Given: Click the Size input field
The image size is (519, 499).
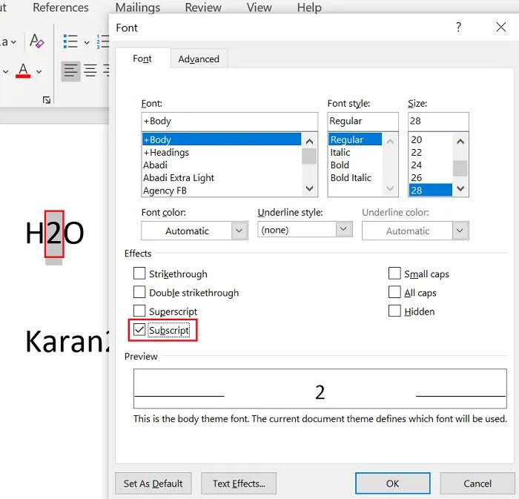Looking at the screenshot, I should click(438, 121).
